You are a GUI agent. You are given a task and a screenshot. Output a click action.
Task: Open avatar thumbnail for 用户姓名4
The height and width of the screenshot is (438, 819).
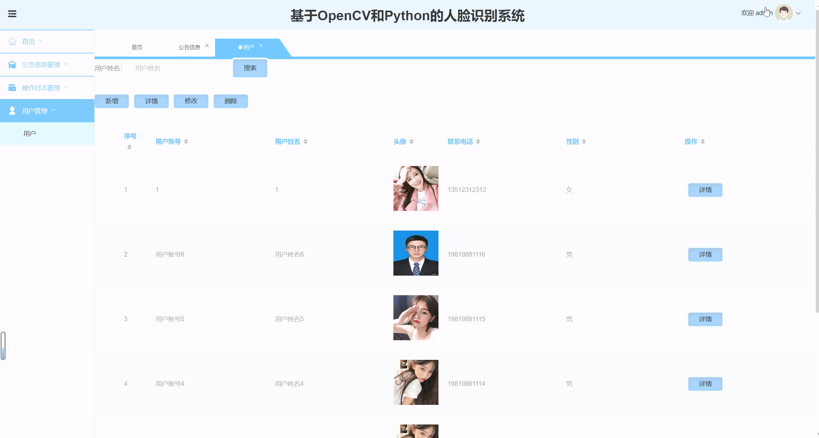pos(416,382)
